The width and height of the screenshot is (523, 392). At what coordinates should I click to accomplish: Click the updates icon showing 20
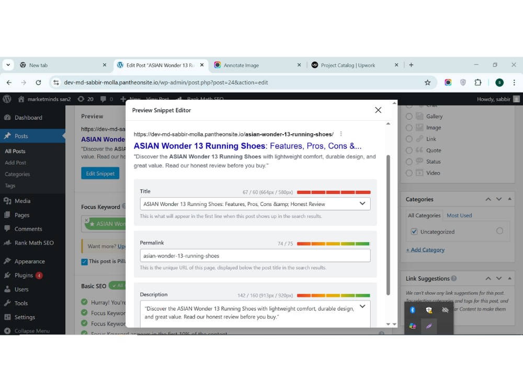81,99
